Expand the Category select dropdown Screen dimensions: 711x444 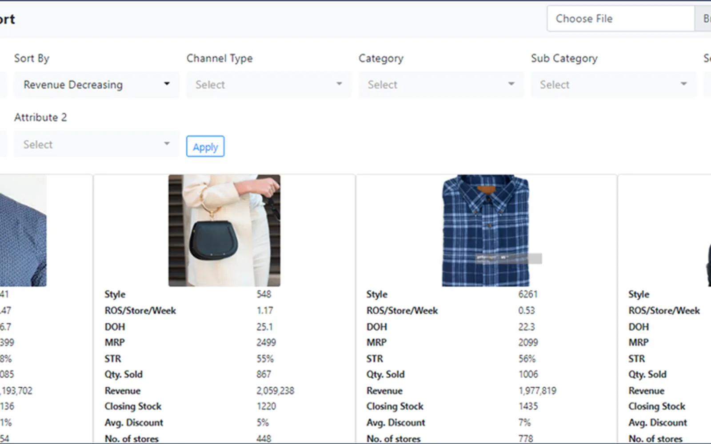[x=441, y=84]
